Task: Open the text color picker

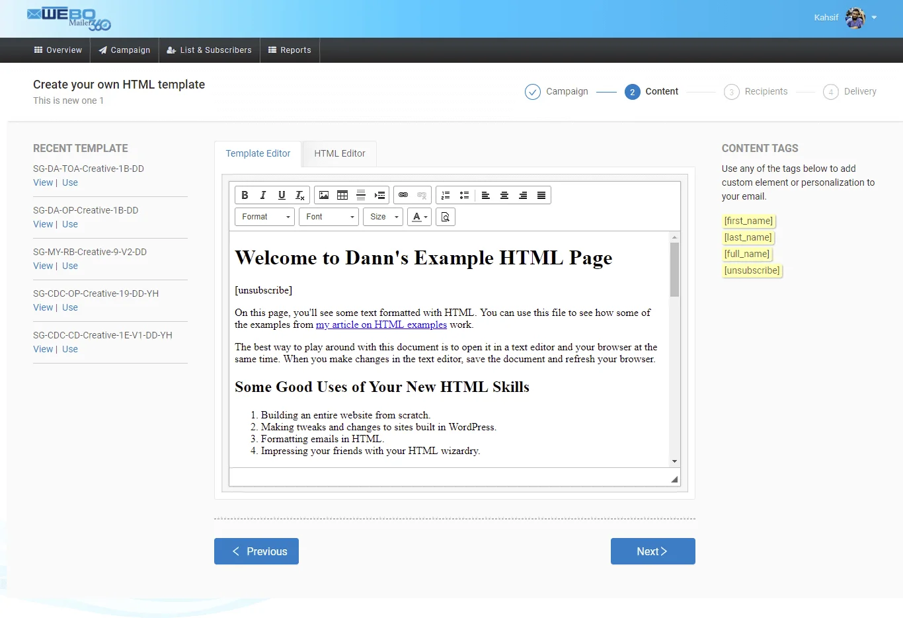Action: 420,217
